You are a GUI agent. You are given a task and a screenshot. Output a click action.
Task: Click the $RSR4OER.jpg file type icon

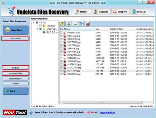coord(65,74)
